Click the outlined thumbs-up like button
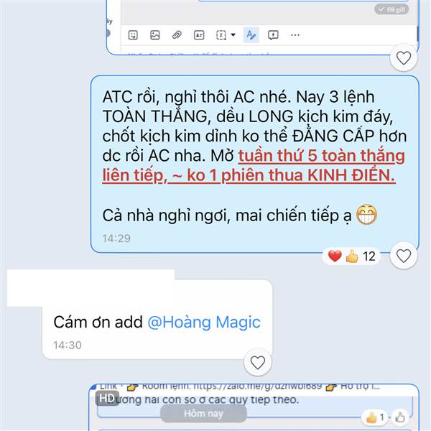 [x=400, y=417]
